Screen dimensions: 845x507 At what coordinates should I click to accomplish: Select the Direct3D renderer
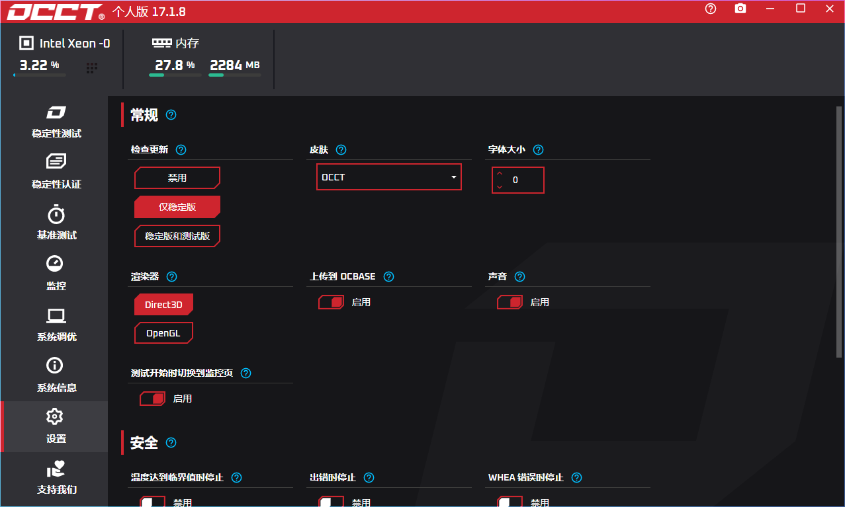(163, 305)
